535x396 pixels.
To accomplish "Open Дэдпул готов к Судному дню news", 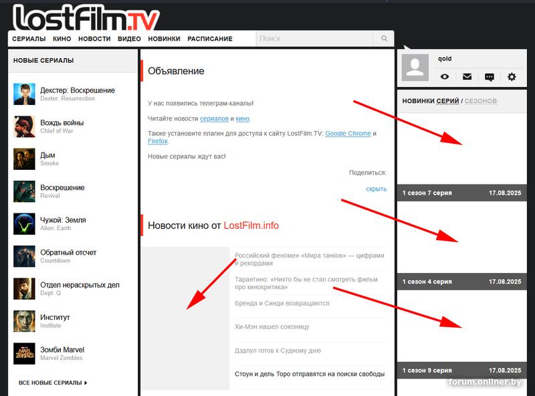I will (x=278, y=351).
